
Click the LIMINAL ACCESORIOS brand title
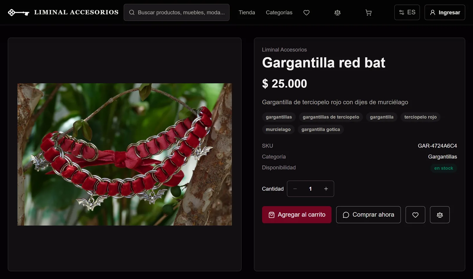click(76, 12)
